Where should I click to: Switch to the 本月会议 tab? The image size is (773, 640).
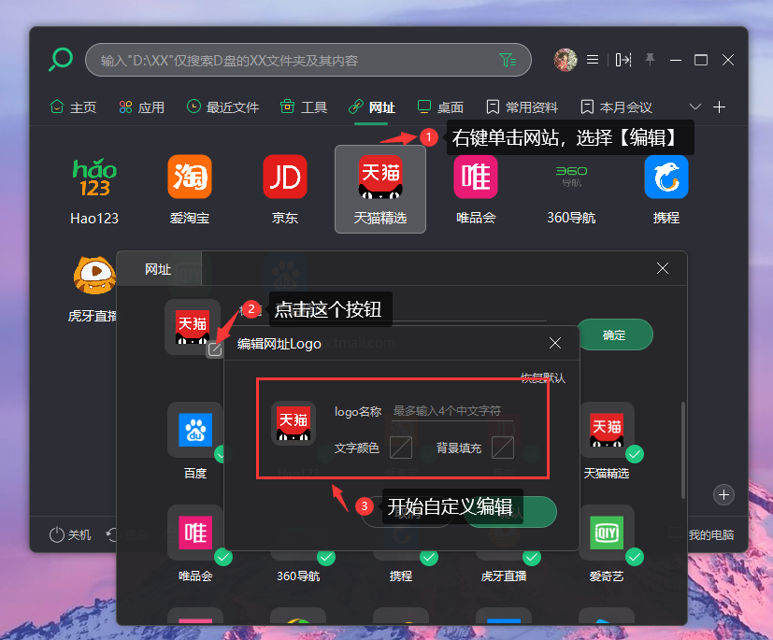pos(616,107)
